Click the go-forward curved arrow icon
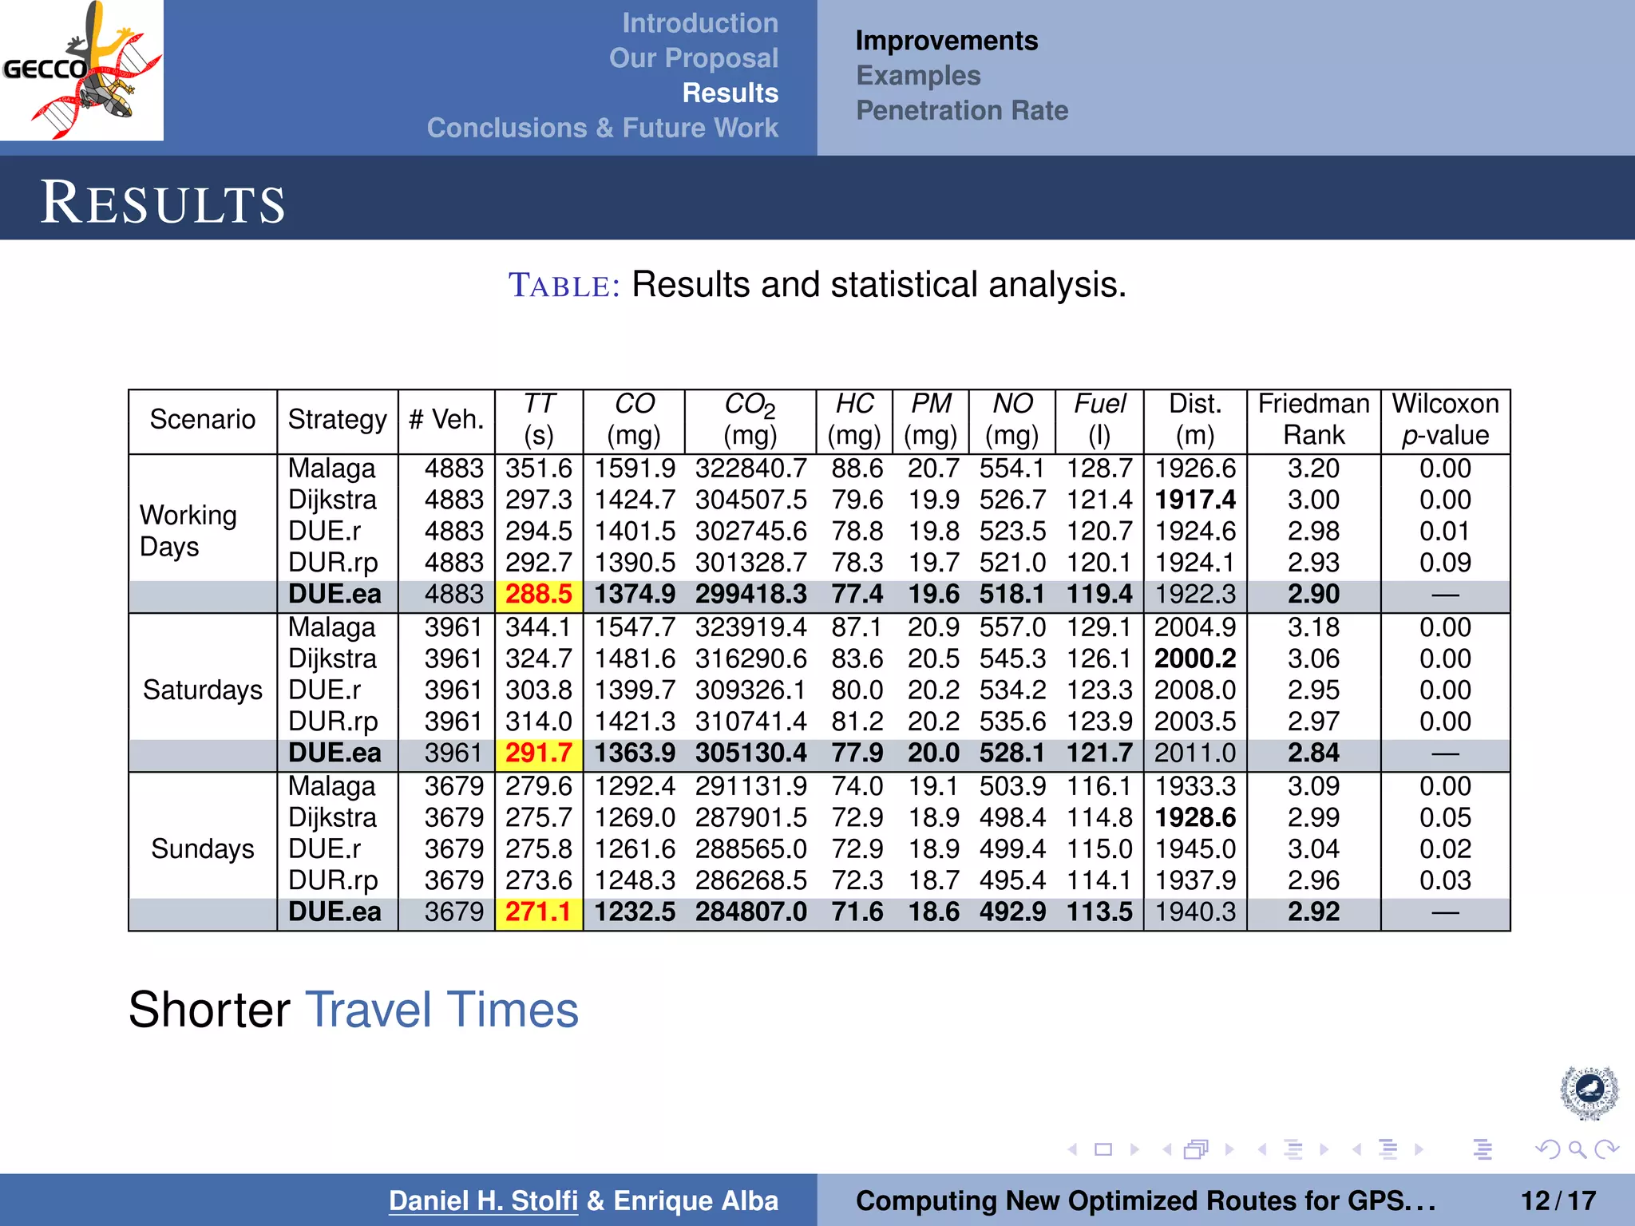 (1607, 1149)
